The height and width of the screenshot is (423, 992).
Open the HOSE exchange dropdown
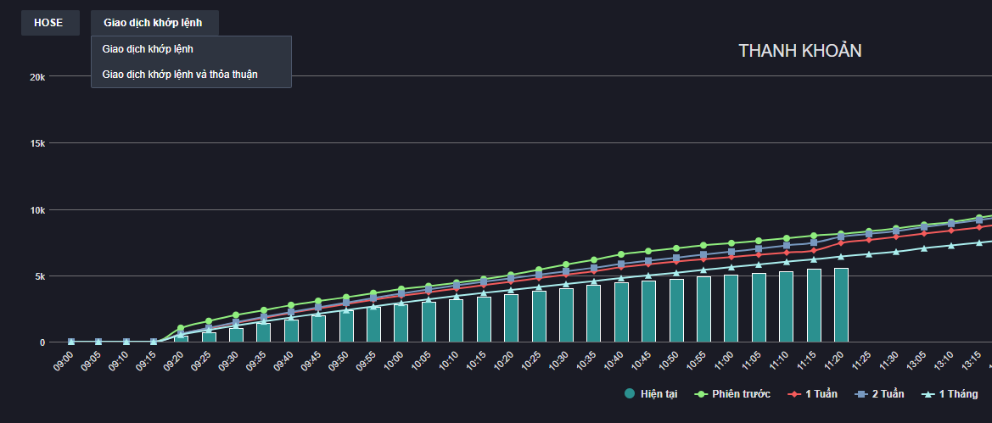[49, 23]
